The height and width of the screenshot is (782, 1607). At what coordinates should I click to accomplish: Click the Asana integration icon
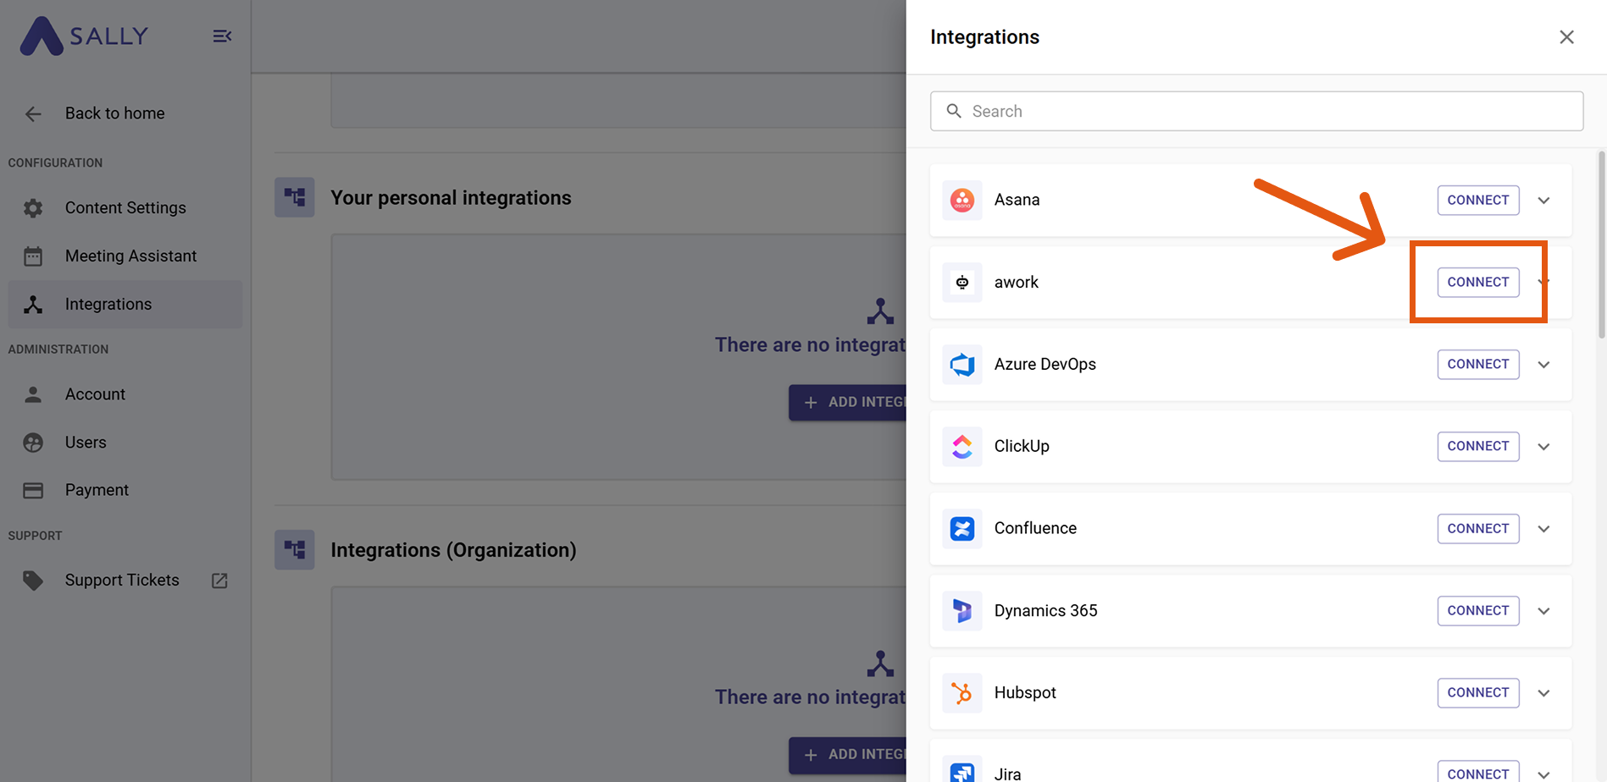(961, 201)
